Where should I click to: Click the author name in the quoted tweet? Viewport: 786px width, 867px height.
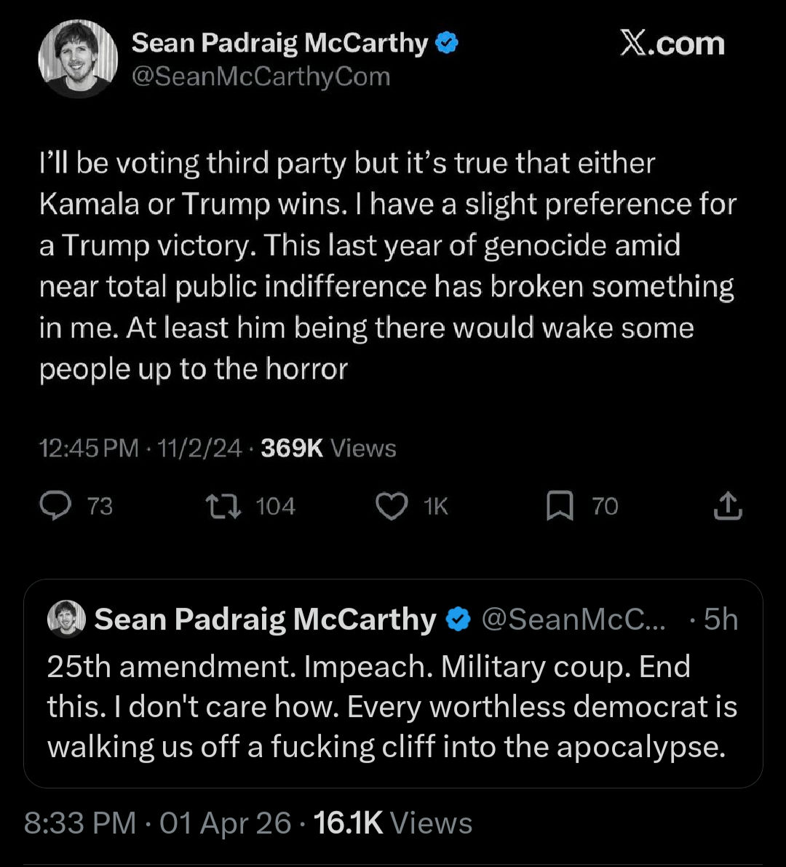click(x=265, y=619)
